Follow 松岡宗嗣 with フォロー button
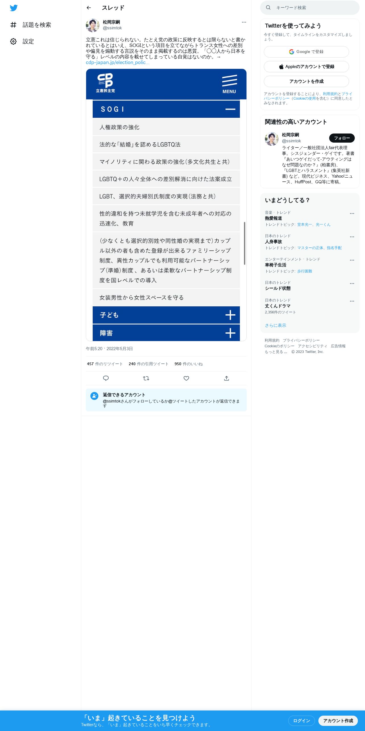Image resolution: width=365 pixels, height=731 pixels. click(x=342, y=138)
